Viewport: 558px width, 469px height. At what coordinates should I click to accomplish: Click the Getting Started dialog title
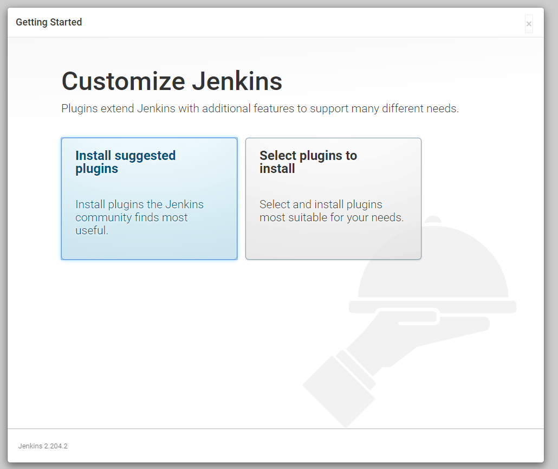pos(49,22)
